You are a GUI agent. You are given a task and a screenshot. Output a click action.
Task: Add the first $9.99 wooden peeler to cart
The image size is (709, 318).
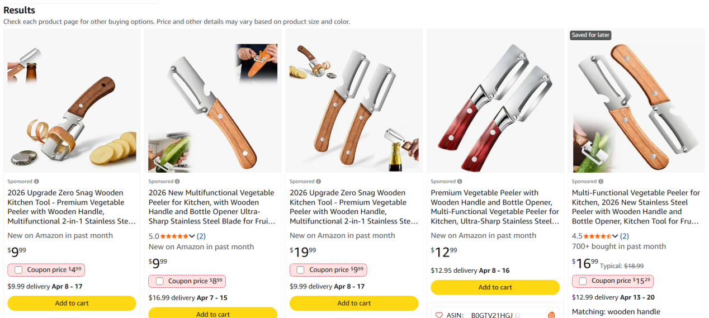point(72,303)
